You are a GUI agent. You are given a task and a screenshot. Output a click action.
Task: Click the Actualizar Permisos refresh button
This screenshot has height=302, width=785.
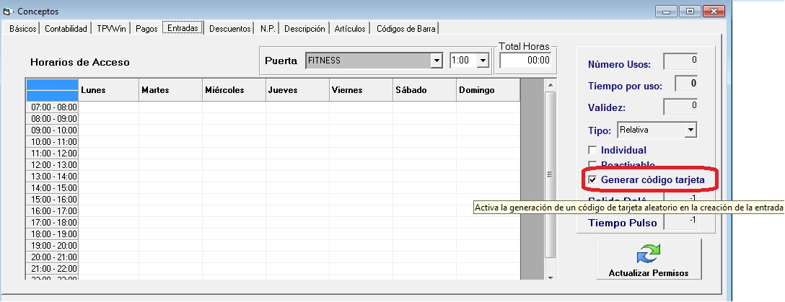click(x=649, y=259)
